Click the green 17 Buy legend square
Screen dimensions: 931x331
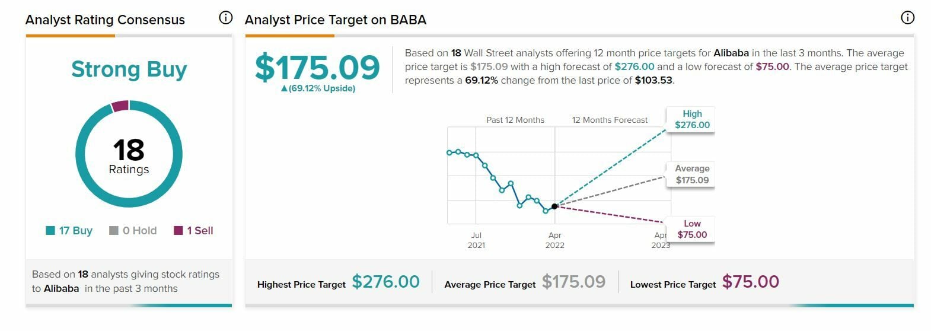click(50, 231)
